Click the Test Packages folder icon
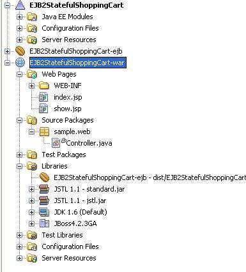The width and height of the screenshot is (246, 272). pos(32,155)
